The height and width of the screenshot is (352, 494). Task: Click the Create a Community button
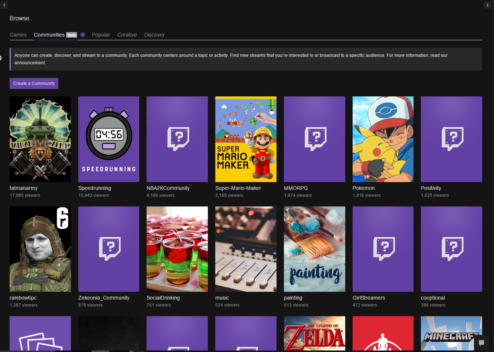pos(34,83)
